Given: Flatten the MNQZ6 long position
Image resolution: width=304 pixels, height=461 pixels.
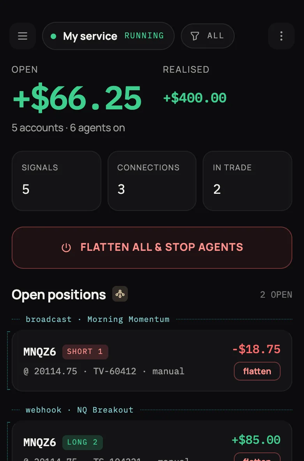Looking at the screenshot, I should pos(257,457).
